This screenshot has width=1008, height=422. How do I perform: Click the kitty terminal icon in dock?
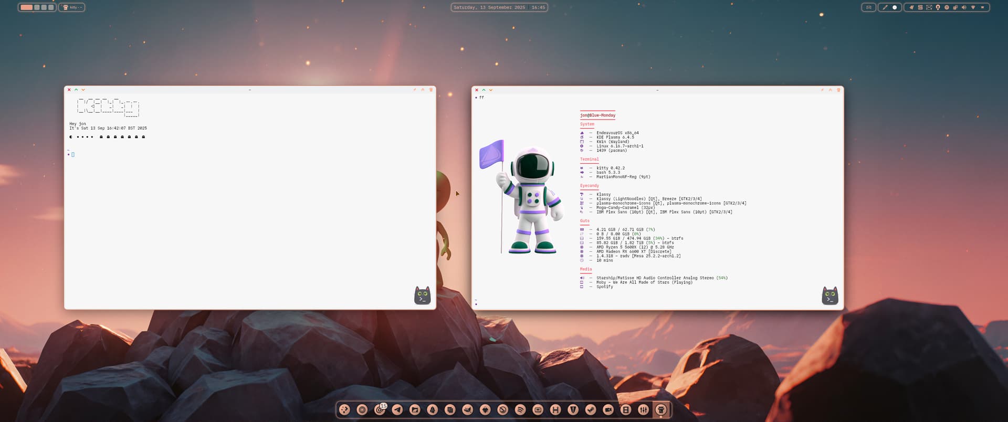[x=661, y=410]
